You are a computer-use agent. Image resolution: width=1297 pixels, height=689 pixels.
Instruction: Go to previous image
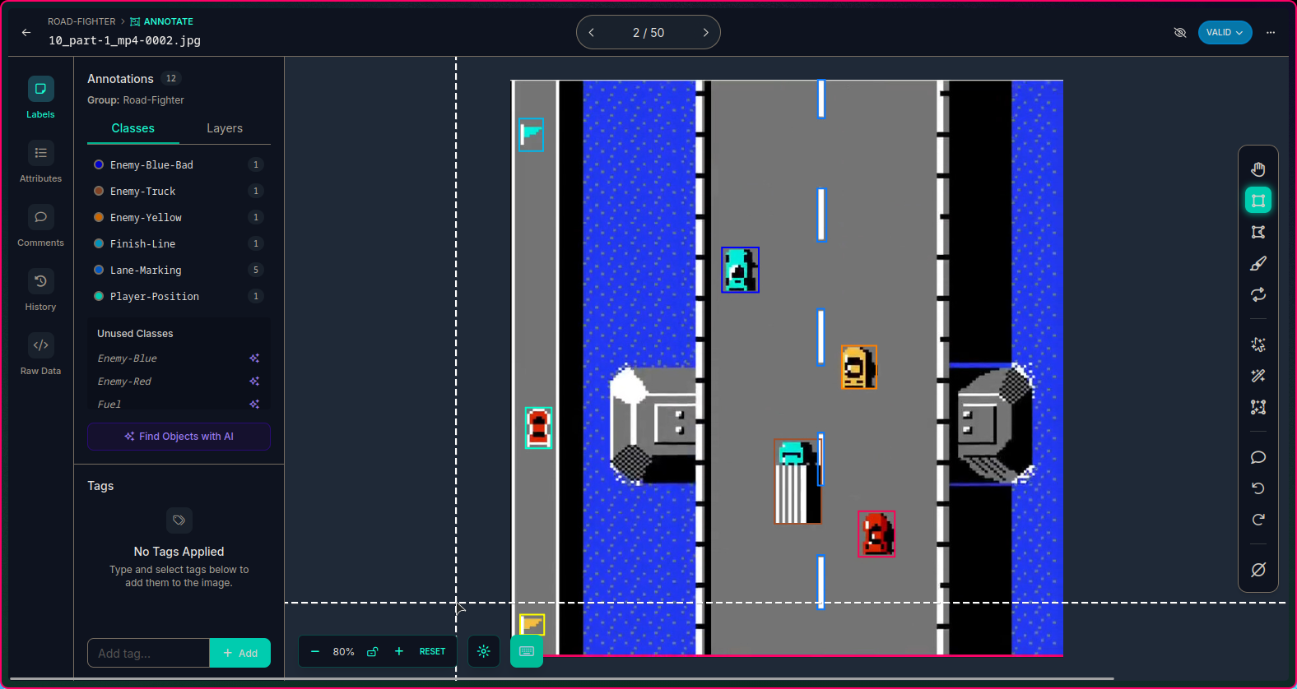coord(592,33)
